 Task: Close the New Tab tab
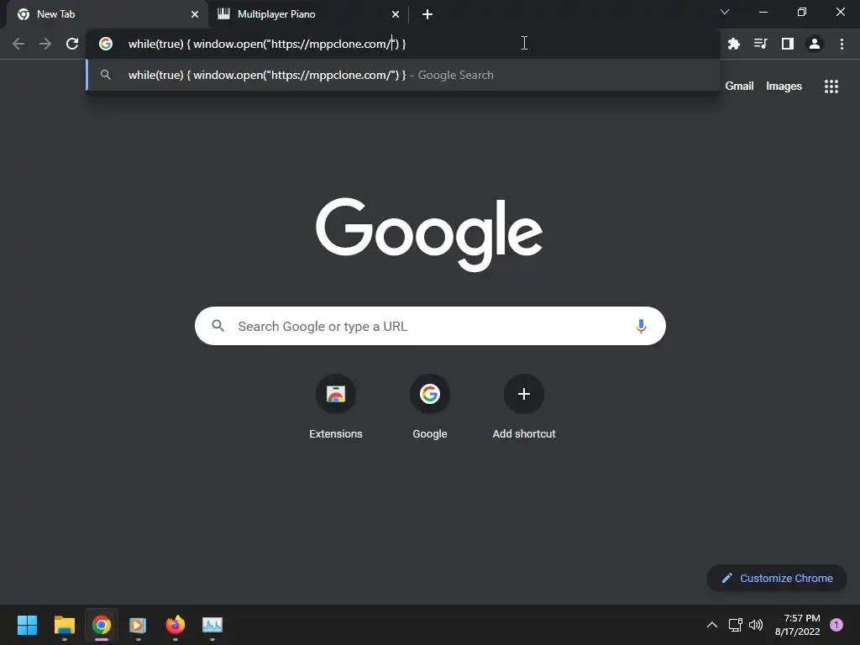coord(195,14)
